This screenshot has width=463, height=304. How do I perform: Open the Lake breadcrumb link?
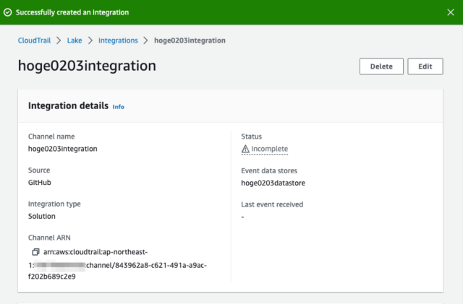pyautogui.click(x=75, y=40)
